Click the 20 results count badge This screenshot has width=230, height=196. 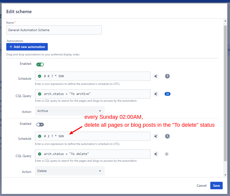[167, 94]
